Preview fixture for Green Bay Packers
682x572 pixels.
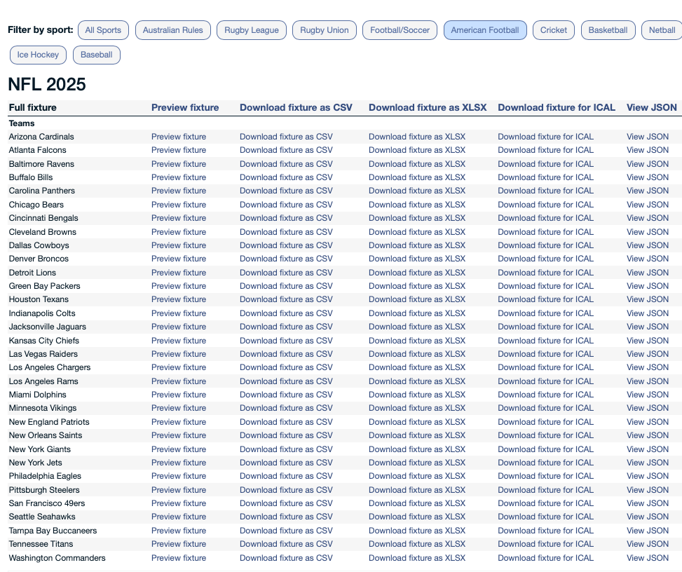[179, 286]
